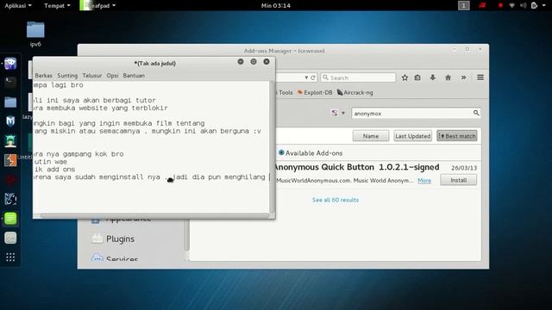
Task: Open the Tempat menu in top panel
Action: click(57, 6)
